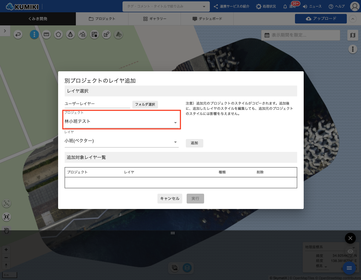Select the ruler distance measurement tool
361x280 pixels.
(46, 34)
